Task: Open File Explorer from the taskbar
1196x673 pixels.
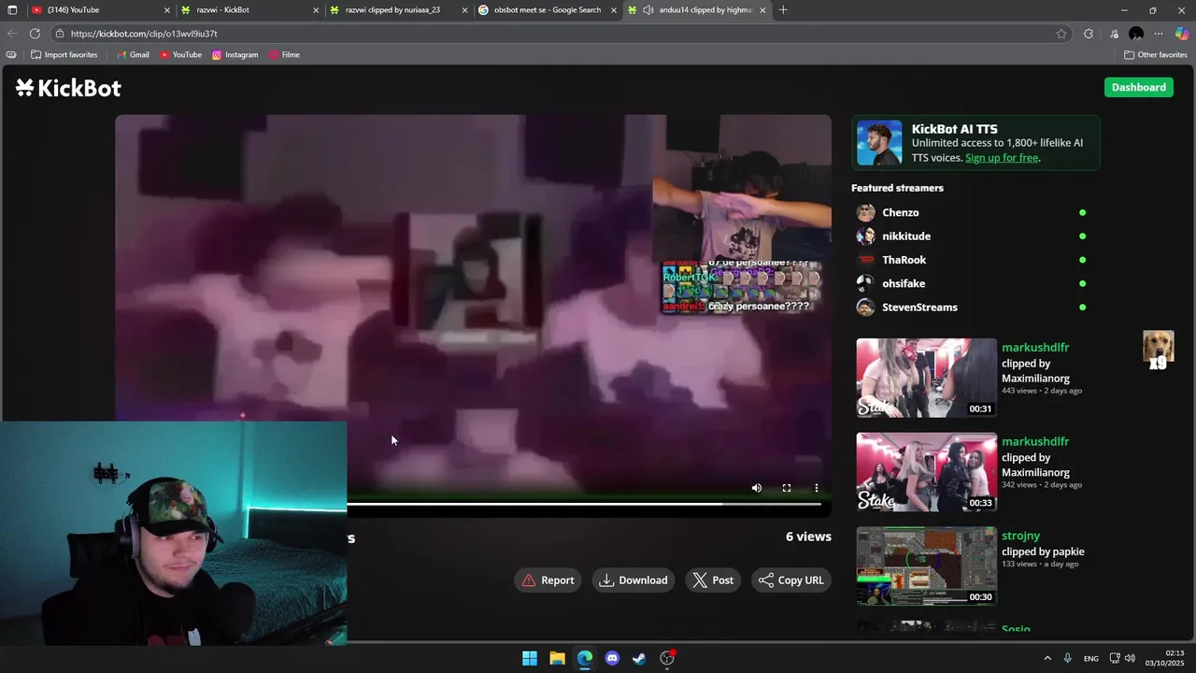Action: pos(557,658)
